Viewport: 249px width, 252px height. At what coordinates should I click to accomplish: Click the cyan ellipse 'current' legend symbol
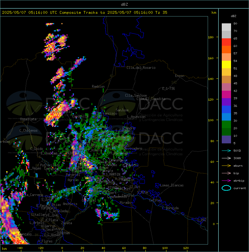(226, 188)
